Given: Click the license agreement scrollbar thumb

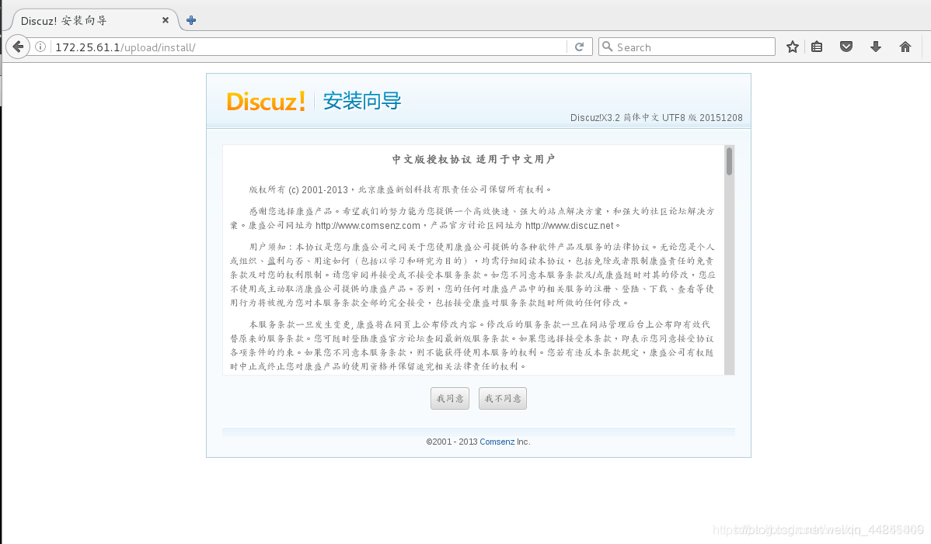Looking at the screenshot, I should tap(729, 161).
